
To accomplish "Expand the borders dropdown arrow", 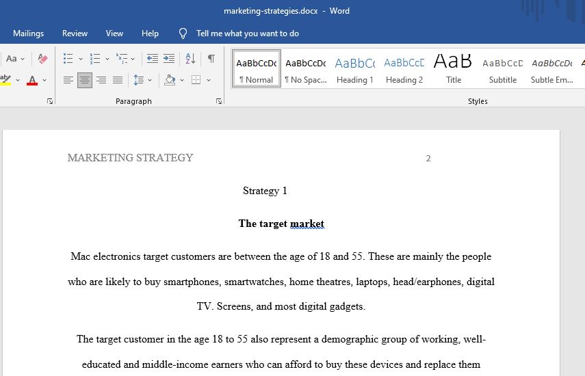I will tap(209, 80).
